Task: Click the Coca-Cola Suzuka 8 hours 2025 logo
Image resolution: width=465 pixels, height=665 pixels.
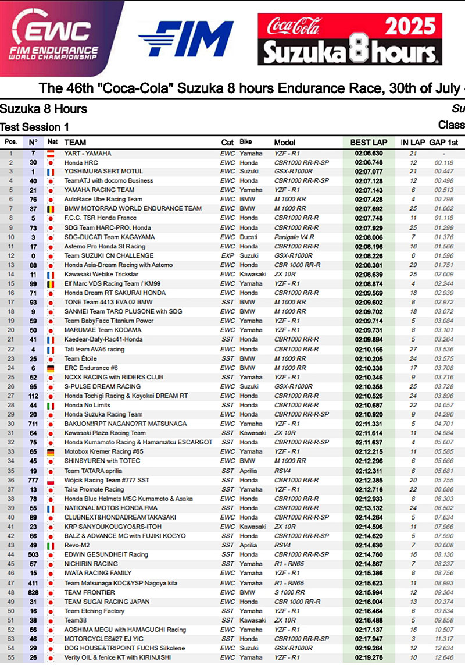Action: click(350, 38)
